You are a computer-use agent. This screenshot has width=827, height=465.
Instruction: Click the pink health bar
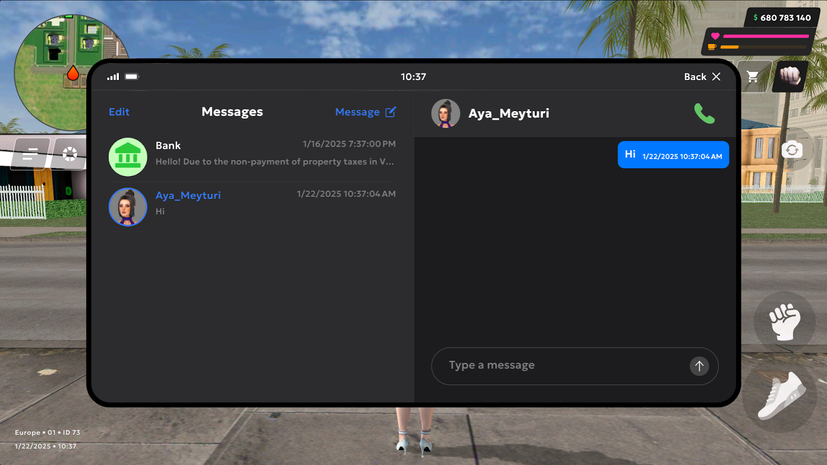pyautogui.click(x=766, y=36)
